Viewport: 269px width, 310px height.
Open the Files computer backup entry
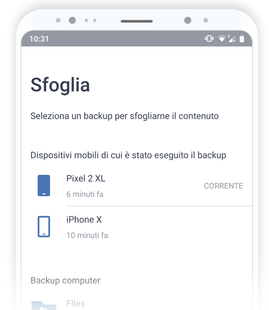click(76, 304)
